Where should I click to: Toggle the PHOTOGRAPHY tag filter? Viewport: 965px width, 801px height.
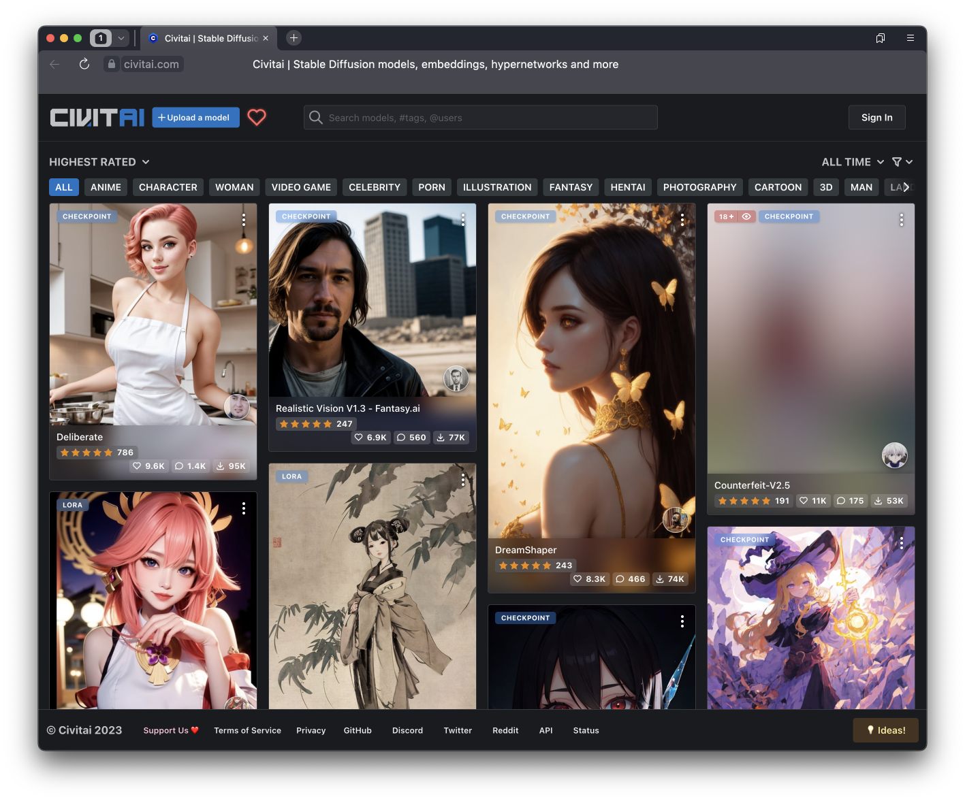pyautogui.click(x=699, y=187)
